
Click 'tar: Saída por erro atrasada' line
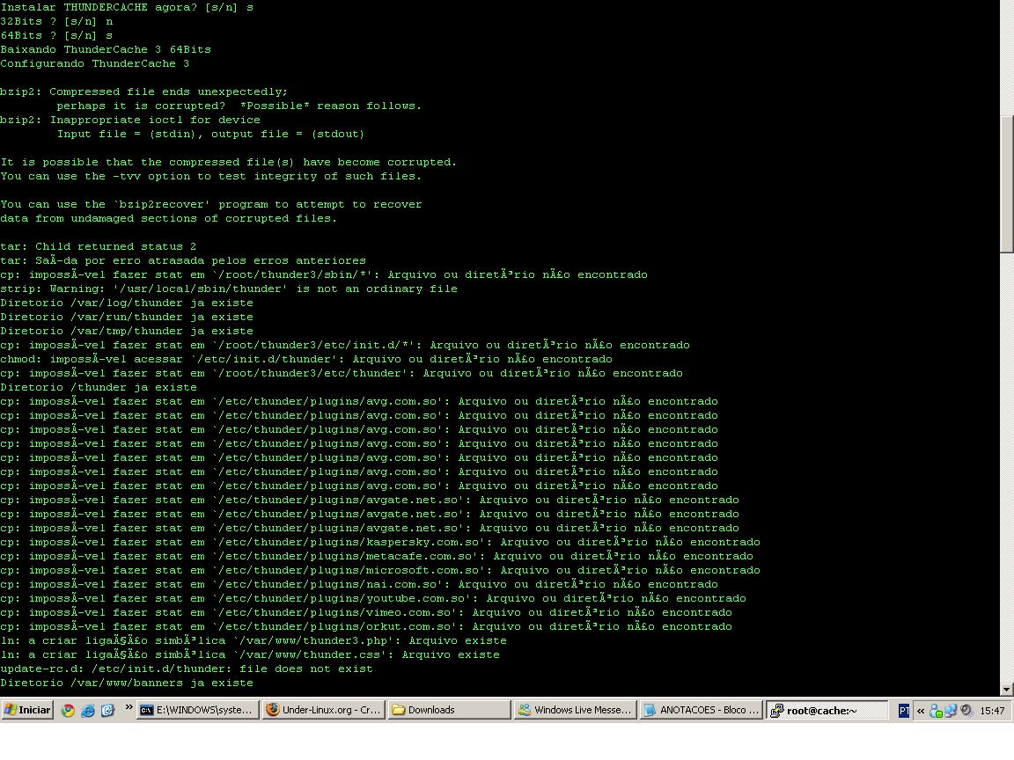coord(183,261)
